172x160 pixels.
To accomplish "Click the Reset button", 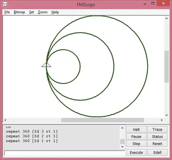I will 157,144.
